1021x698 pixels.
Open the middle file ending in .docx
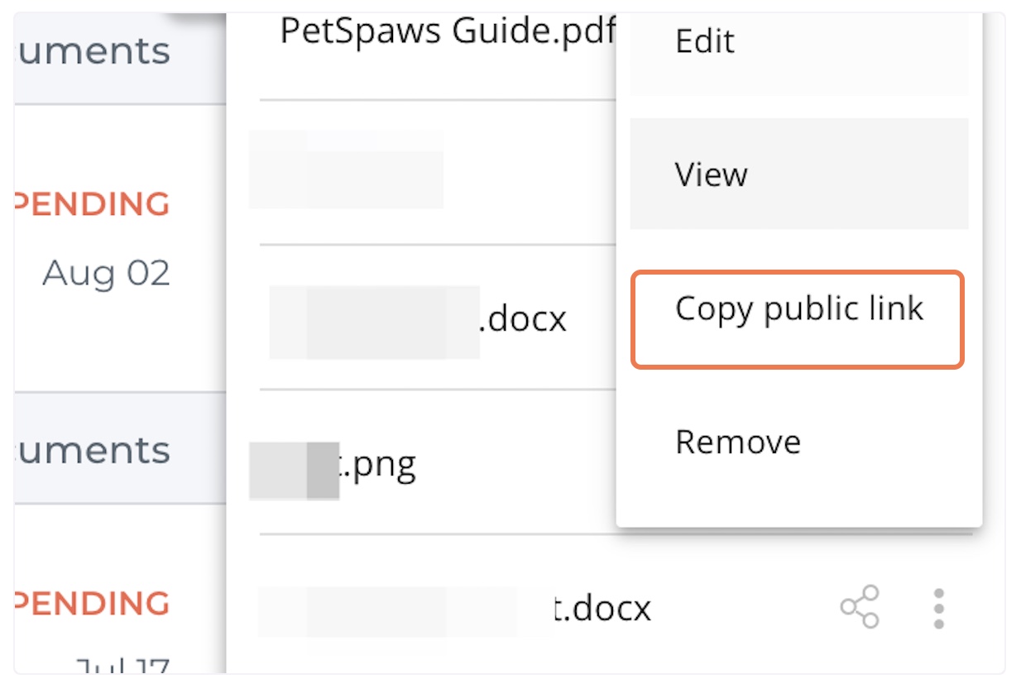click(x=418, y=320)
